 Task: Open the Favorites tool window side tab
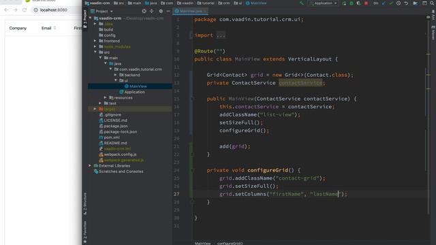click(x=85, y=232)
